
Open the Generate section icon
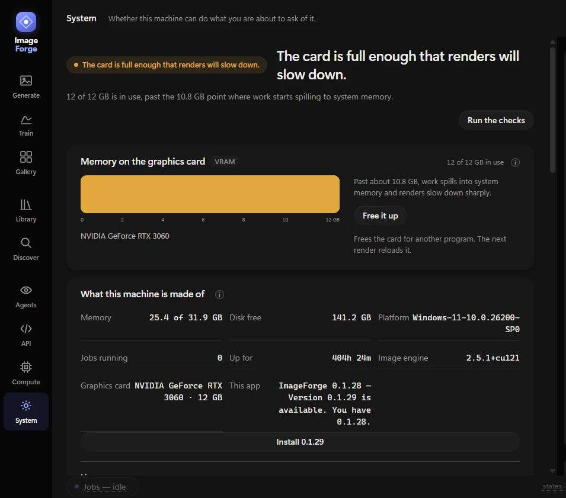click(x=26, y=81)
